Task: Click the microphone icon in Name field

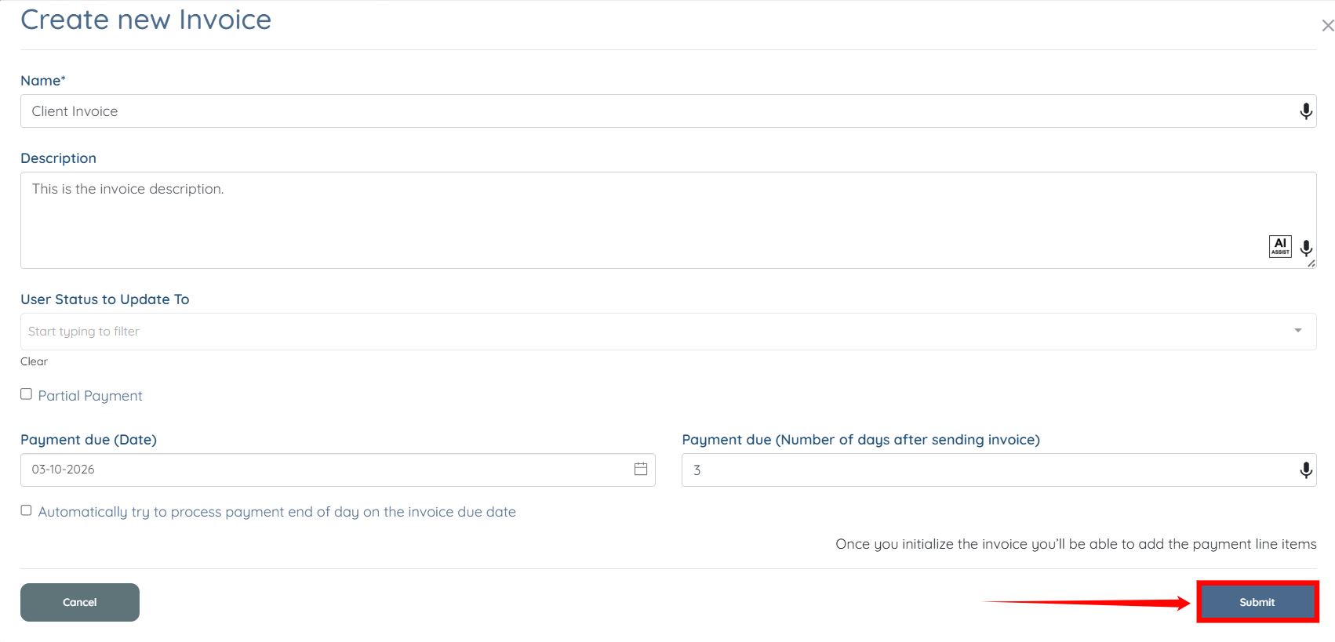Action: coord(1305,111)
